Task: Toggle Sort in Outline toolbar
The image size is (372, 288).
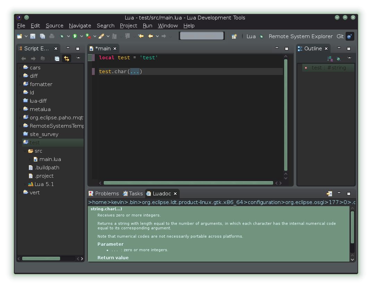Action: point(330,59)
